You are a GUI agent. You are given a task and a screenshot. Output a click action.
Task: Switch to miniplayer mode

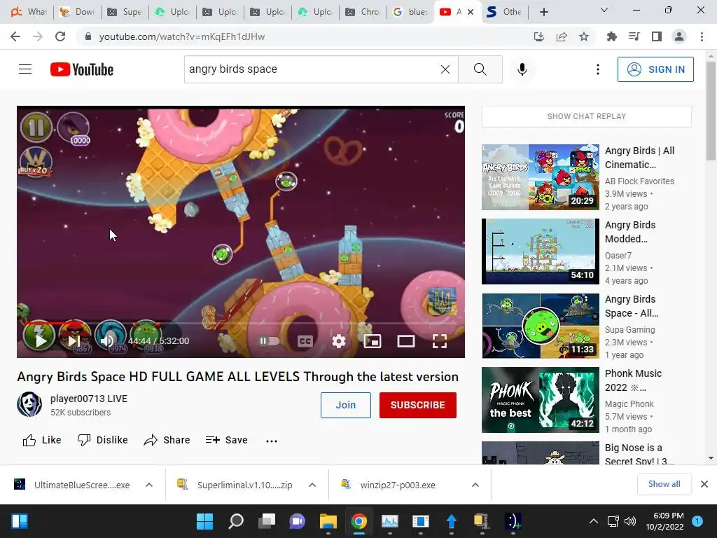[x=373, y=341]
